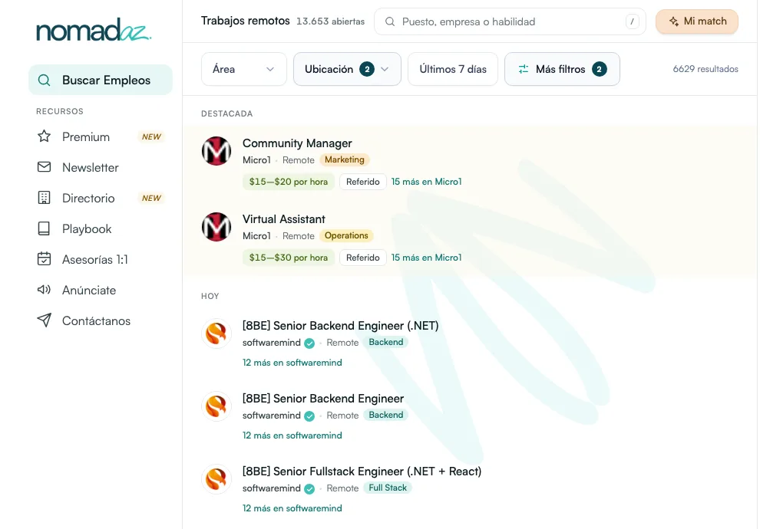Open the Virtual Assistant job listing
This screenshot has width=760, height=529.
coord(283,219)
